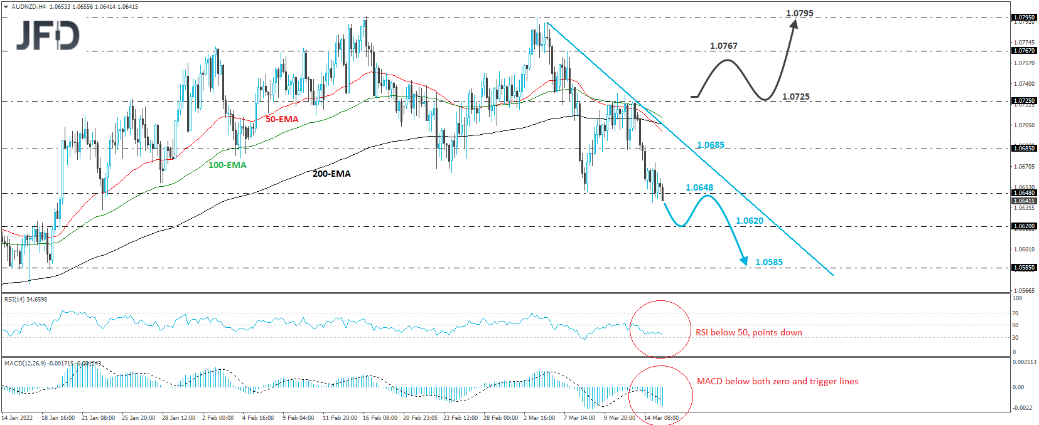
Task: Click the RSI 30 level axis value
Action: [x=1015, y=338]
